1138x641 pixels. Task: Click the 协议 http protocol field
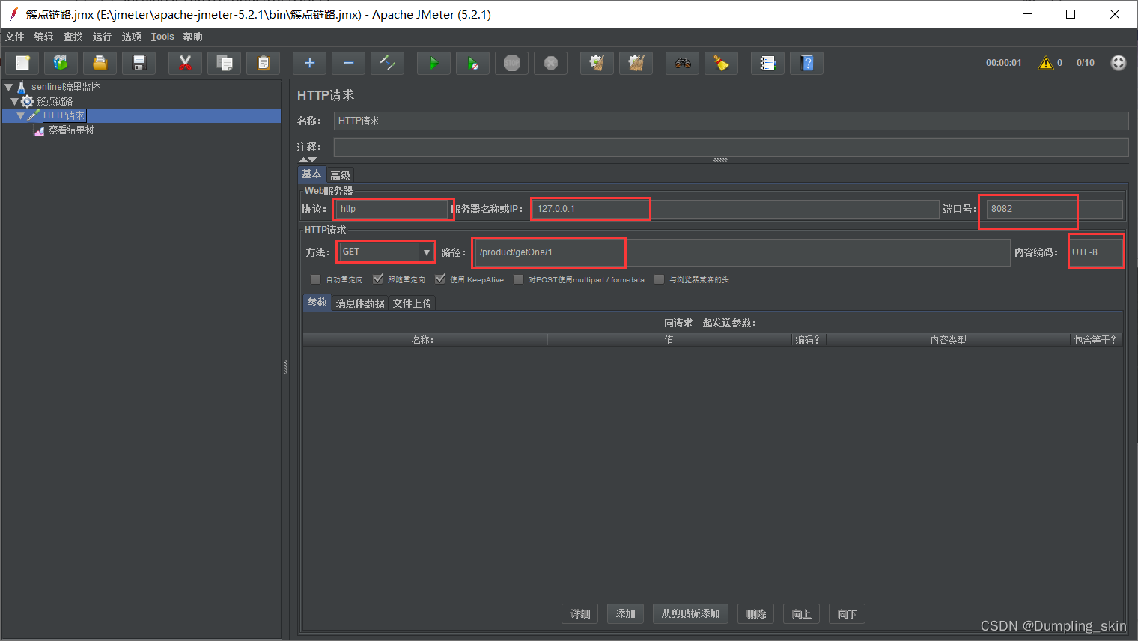point(392,209)
